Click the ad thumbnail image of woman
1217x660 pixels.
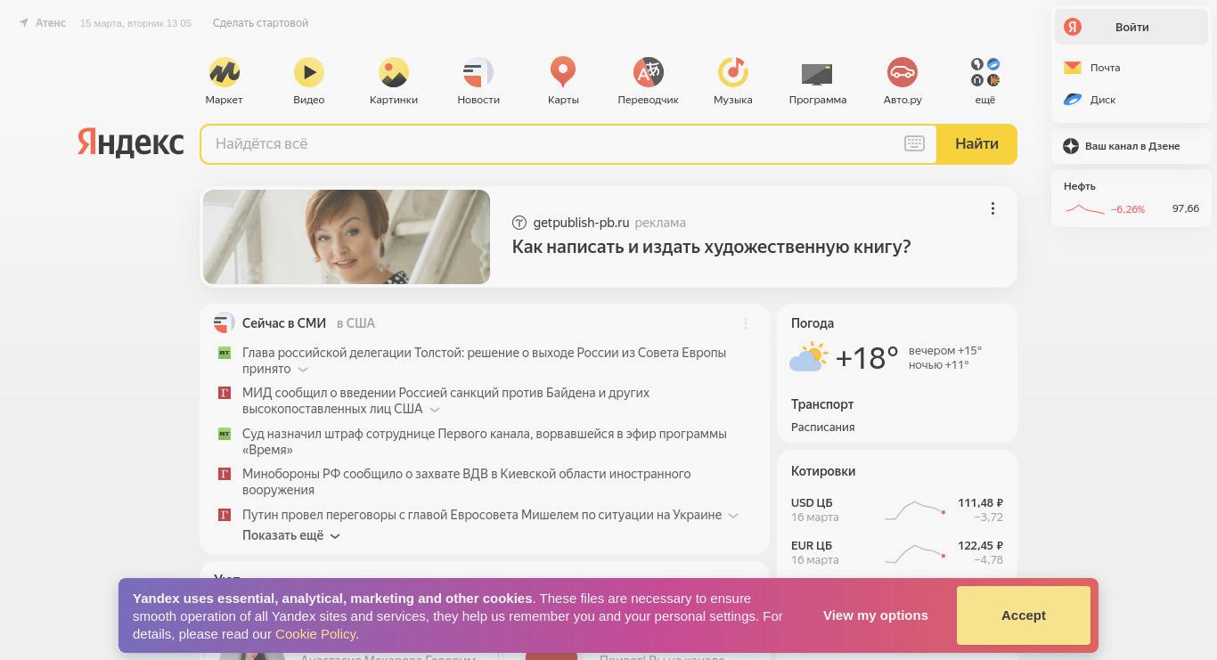pyautogui.click(x=347, y=237)
